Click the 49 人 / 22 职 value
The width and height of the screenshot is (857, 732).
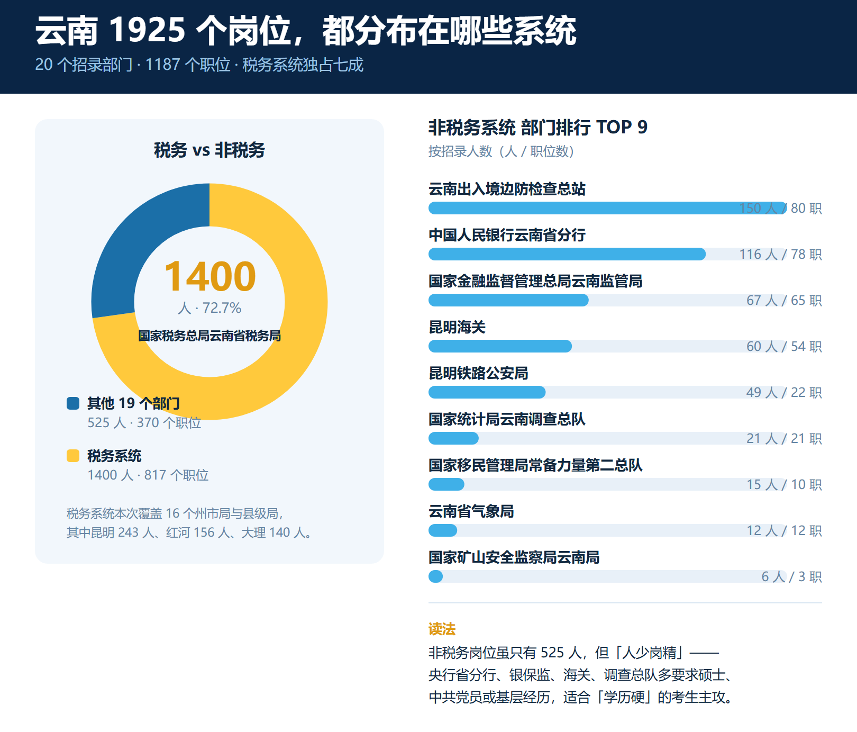[784, 392]
